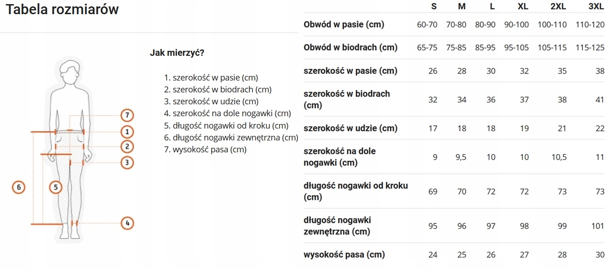Click the numbered circle 4 ankle marker
Image resolution: width=616 pixels, height=269 pixels.
(127, 223)
